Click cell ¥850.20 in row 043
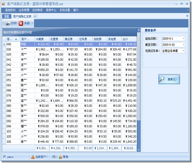This screenshot has height=163, width=192. click(42, 70)
